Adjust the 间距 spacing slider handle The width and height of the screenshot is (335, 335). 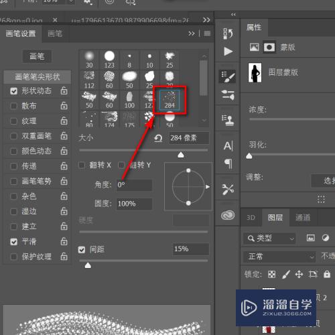click(x=88, y=265)
